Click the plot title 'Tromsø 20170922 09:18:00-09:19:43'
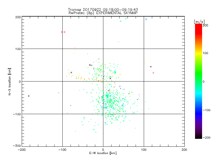 click(x=103, y=10)
